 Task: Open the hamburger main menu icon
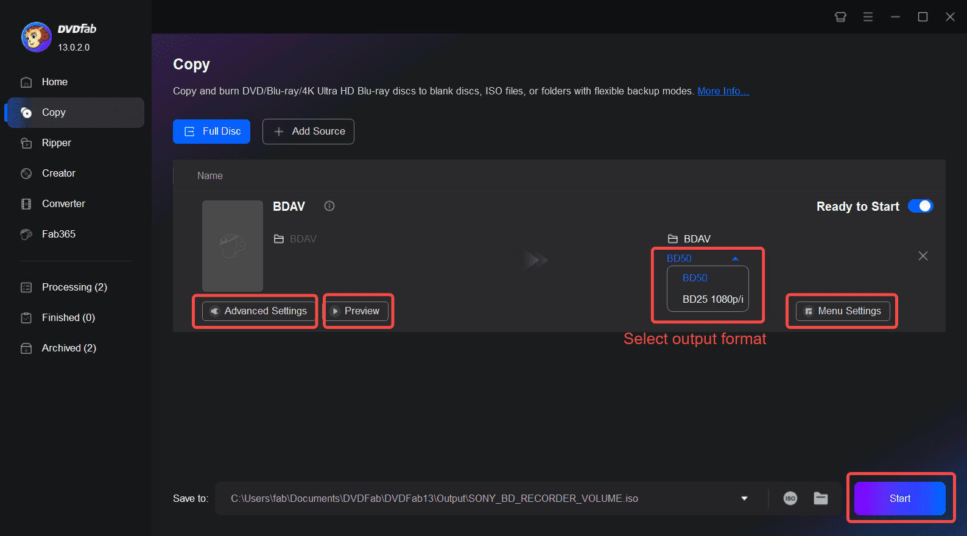point(868,17)
